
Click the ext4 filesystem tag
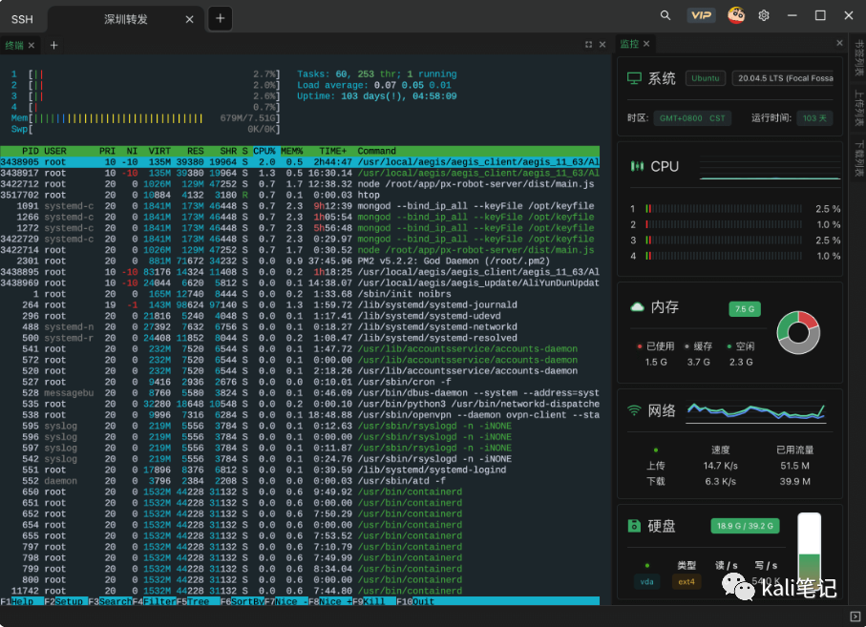pos(686,582)
